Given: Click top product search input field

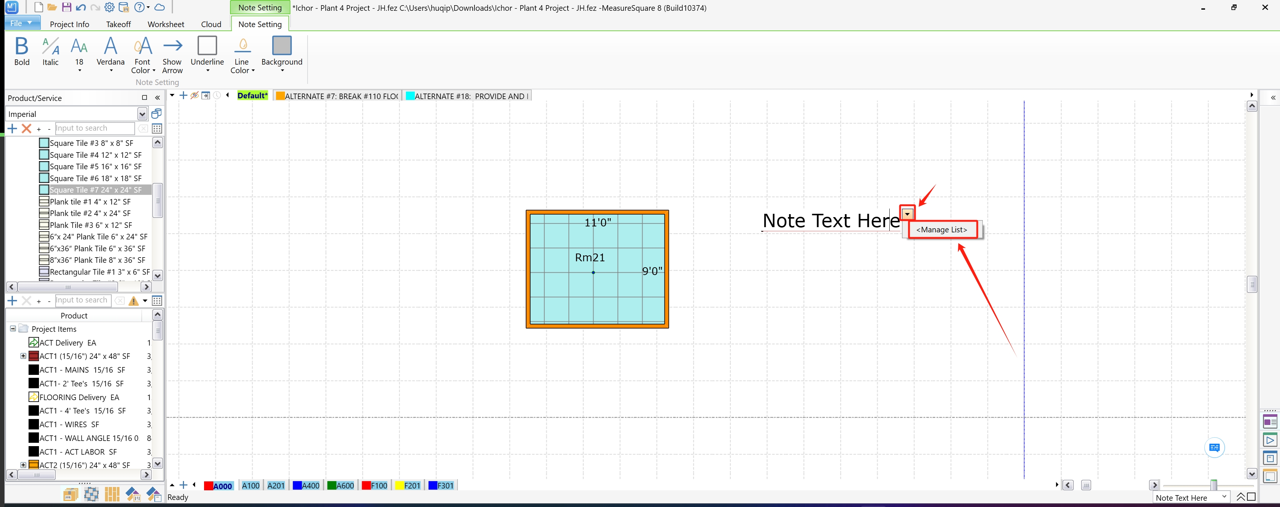Looking at the screenshot, I should coord(94,128).
